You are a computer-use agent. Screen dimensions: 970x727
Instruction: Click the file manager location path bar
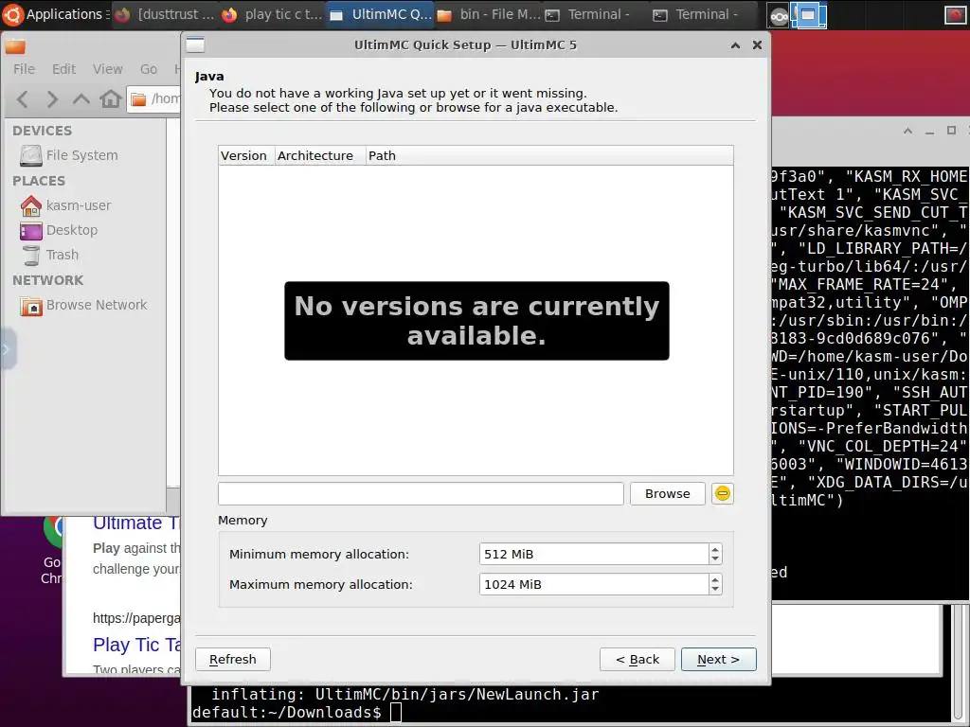click(x=154, y=98)
